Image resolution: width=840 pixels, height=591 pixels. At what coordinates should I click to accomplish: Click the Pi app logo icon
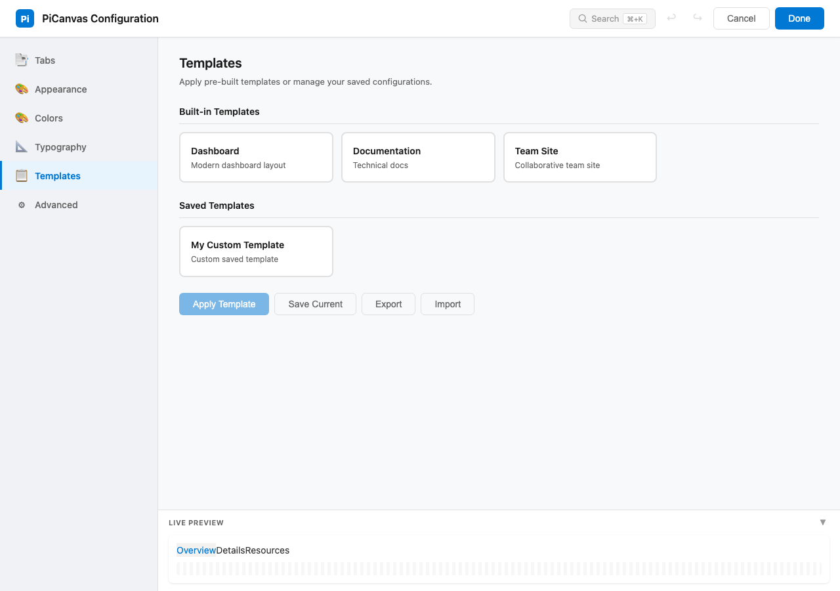[x=25, y=18]
